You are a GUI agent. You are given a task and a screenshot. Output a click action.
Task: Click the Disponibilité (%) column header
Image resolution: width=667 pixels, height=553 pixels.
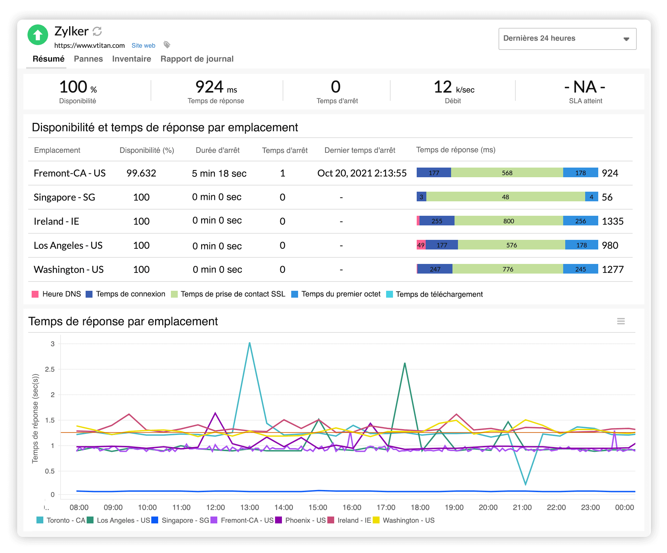coord(147,150)
